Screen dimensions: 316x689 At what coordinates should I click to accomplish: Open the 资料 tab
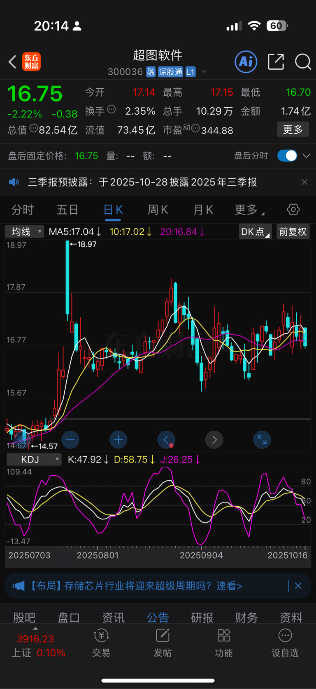pos(291,617)
